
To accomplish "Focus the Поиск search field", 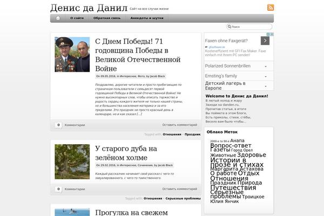I will (249, 26).
